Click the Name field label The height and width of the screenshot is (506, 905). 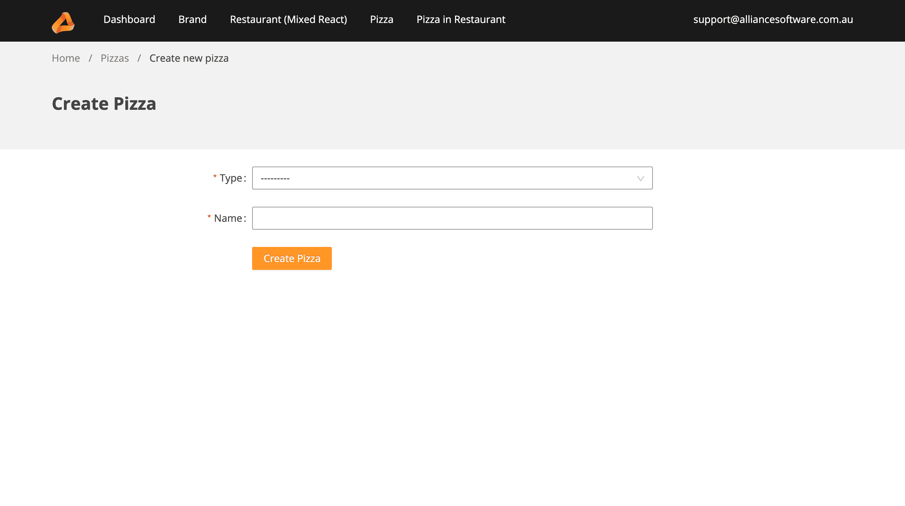click(x=228, y=218)
